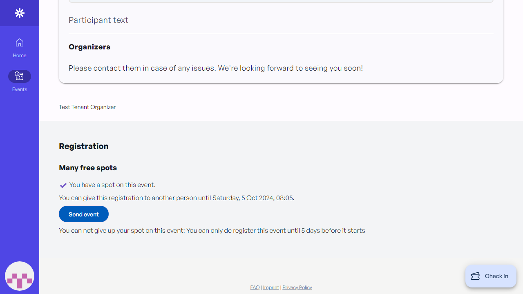Select the Home sidebar label
This screenshot has height=294, width=523.
[x=20, y=56]
